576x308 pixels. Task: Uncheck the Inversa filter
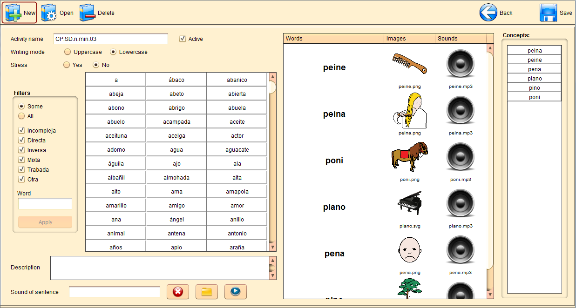[21, 150]
